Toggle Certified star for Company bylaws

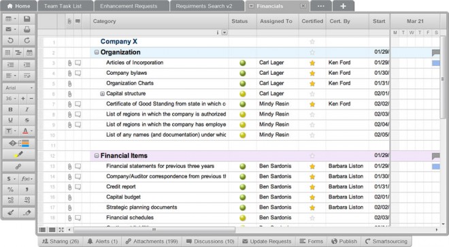[x=312, y=73]
